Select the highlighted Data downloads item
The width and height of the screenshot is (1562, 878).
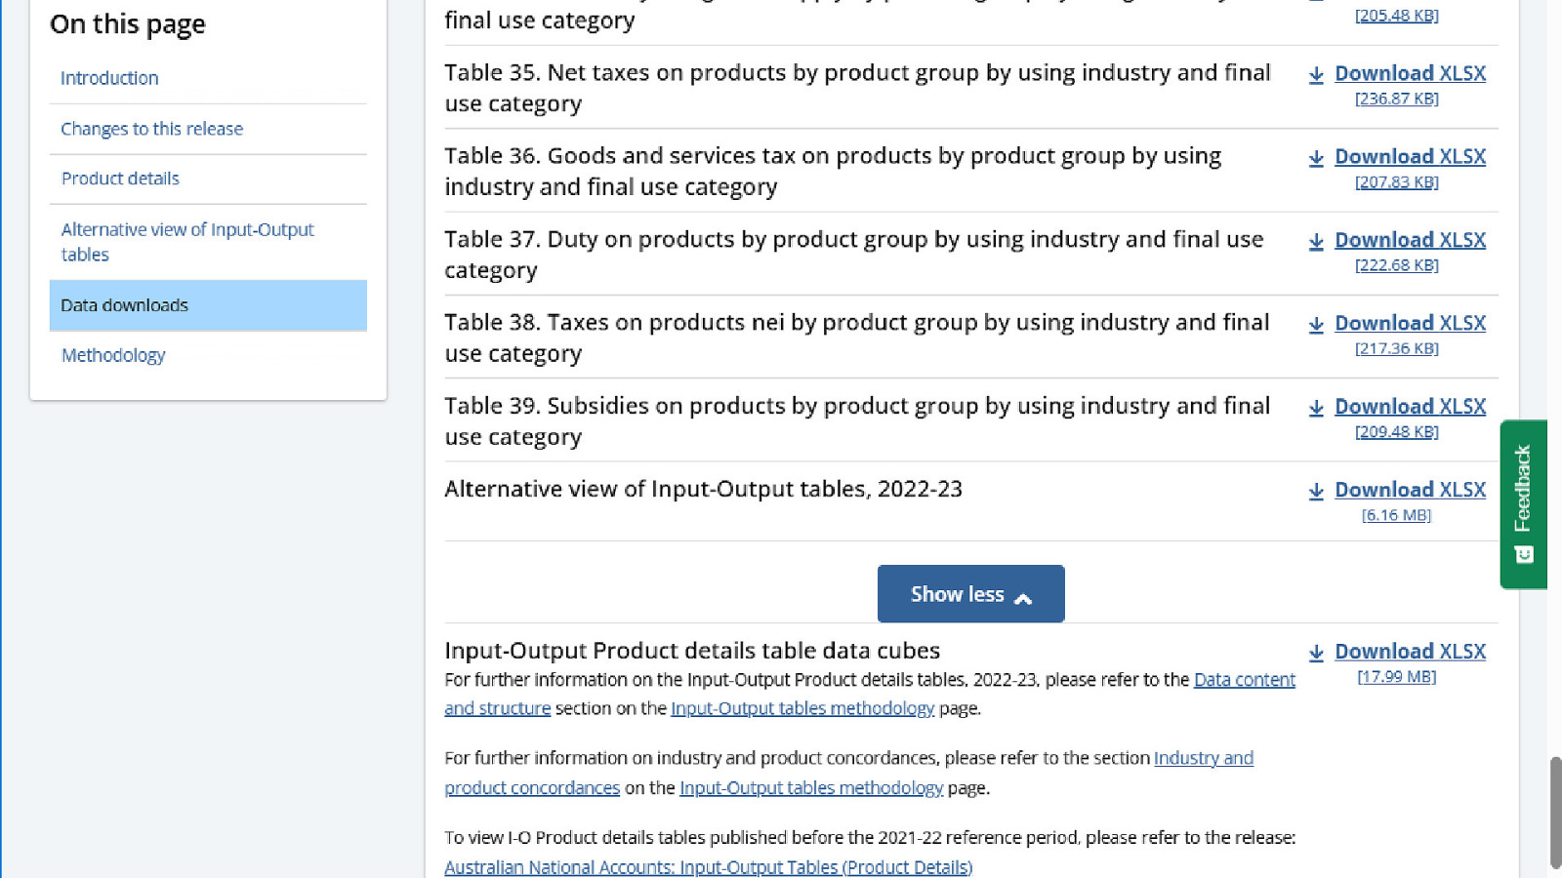pyautogui.click(x=208, y=305)
